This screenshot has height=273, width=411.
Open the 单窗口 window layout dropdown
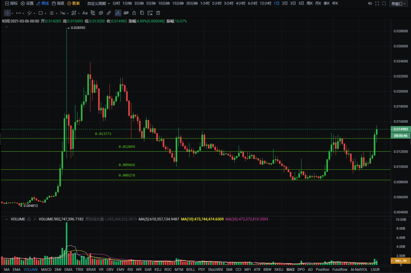398,4
